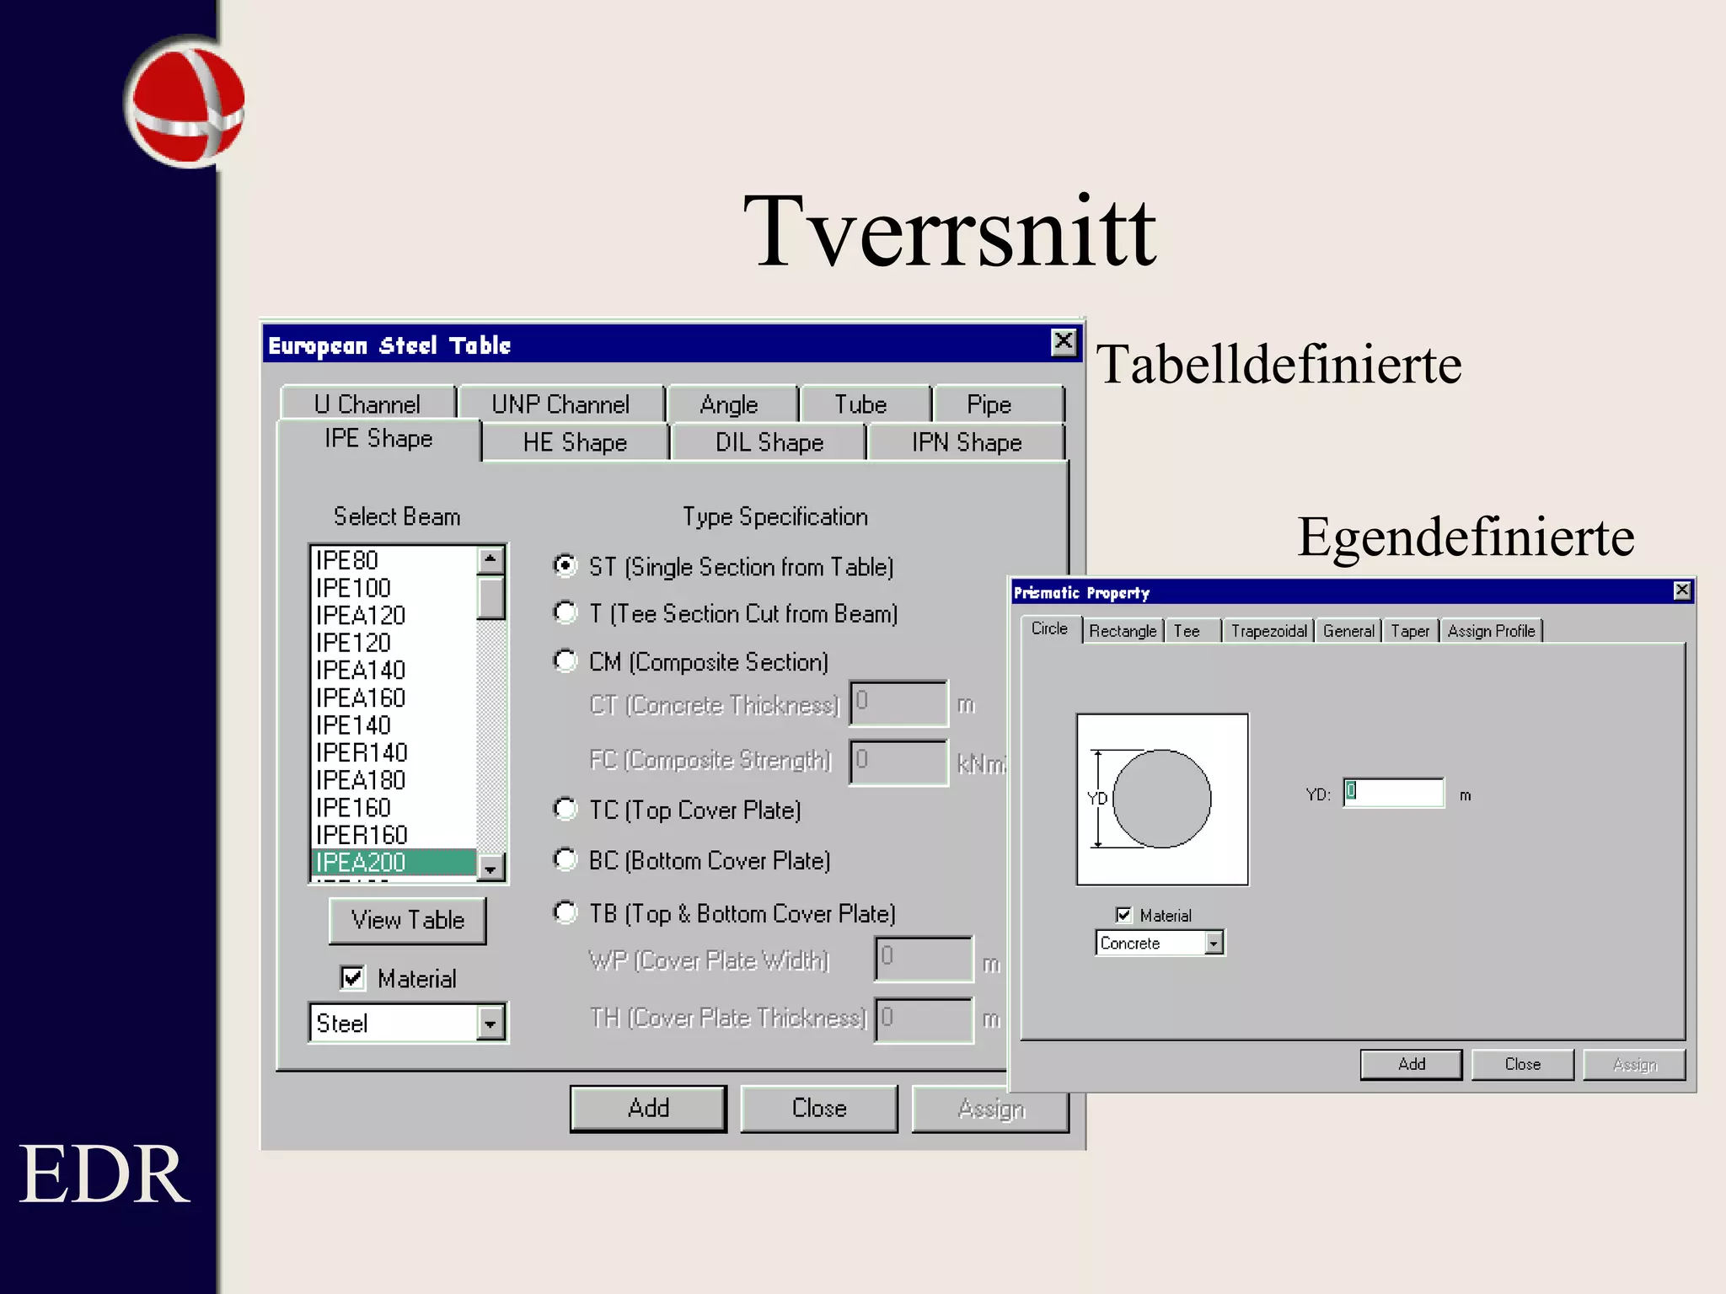This screenshot has width=1726, height=1294.
Task: Choose TB Top & Bottom Cover Plate
Action: click(x=565, y=912)
